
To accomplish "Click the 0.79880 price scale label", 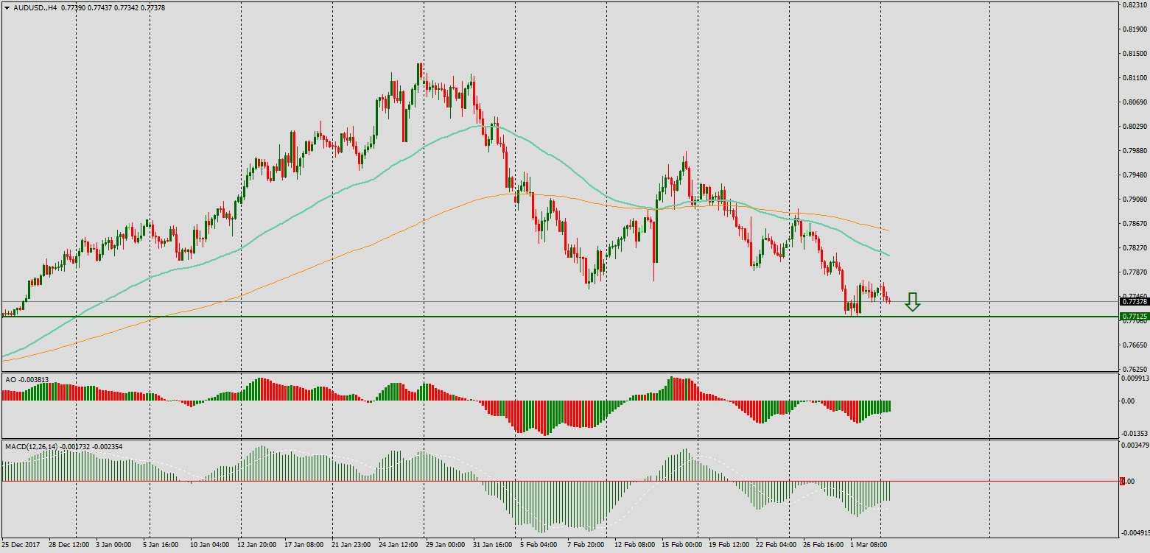I will coord(1135,150).
